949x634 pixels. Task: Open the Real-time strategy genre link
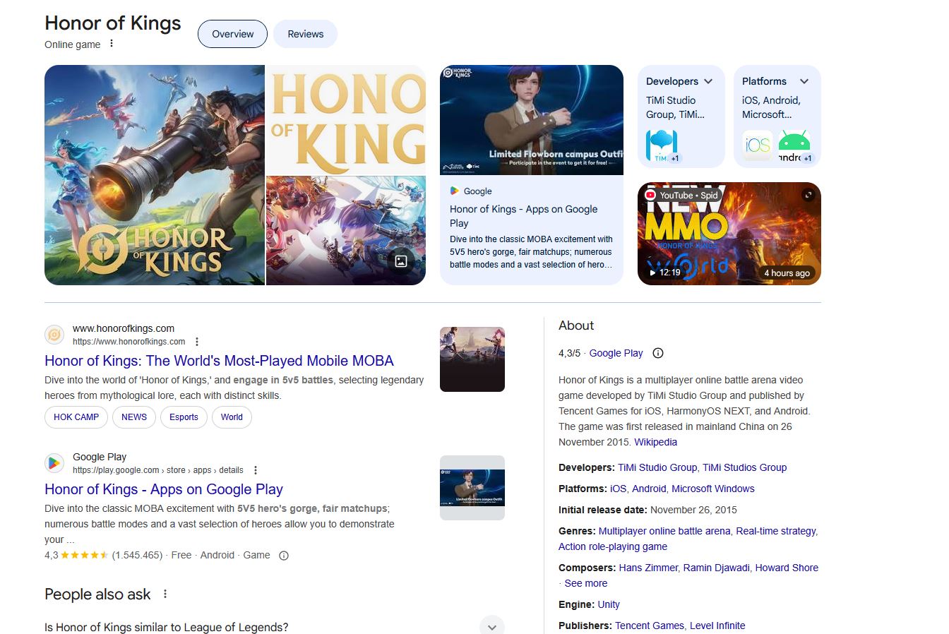point(776,531)
